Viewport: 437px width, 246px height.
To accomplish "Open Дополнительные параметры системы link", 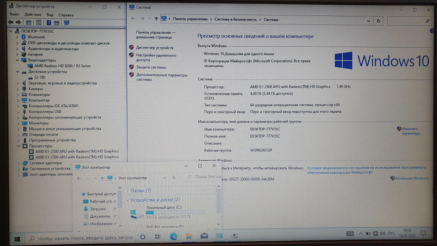I will [x=162, y=77].
